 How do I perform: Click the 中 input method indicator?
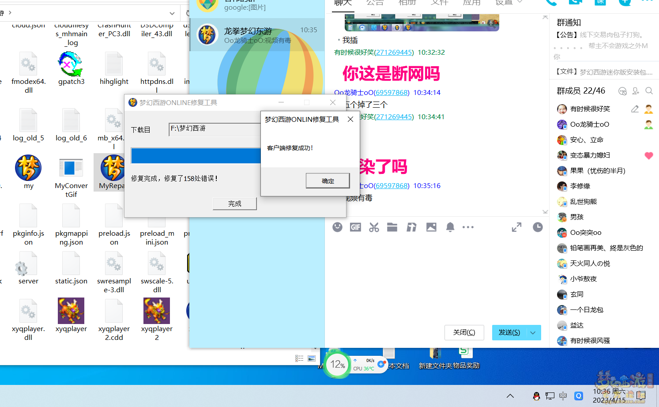point(563,396)
